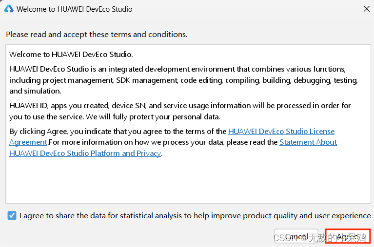Click the empty area inside the terms text box
The height and width of the screenshot is (247, 374).
pos(188,181)
